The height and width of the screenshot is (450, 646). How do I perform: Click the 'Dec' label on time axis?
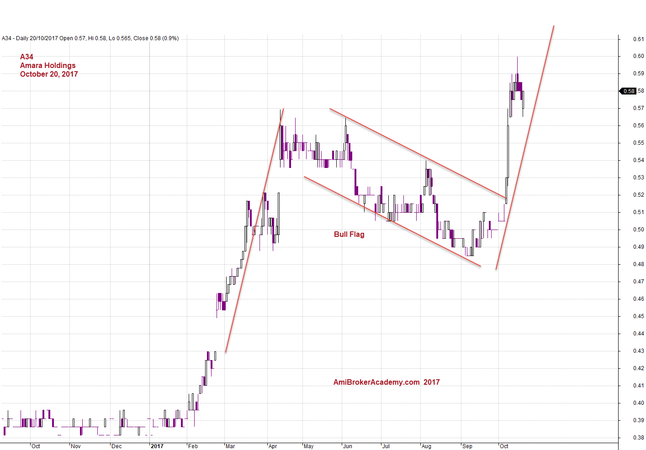point(116,446)
